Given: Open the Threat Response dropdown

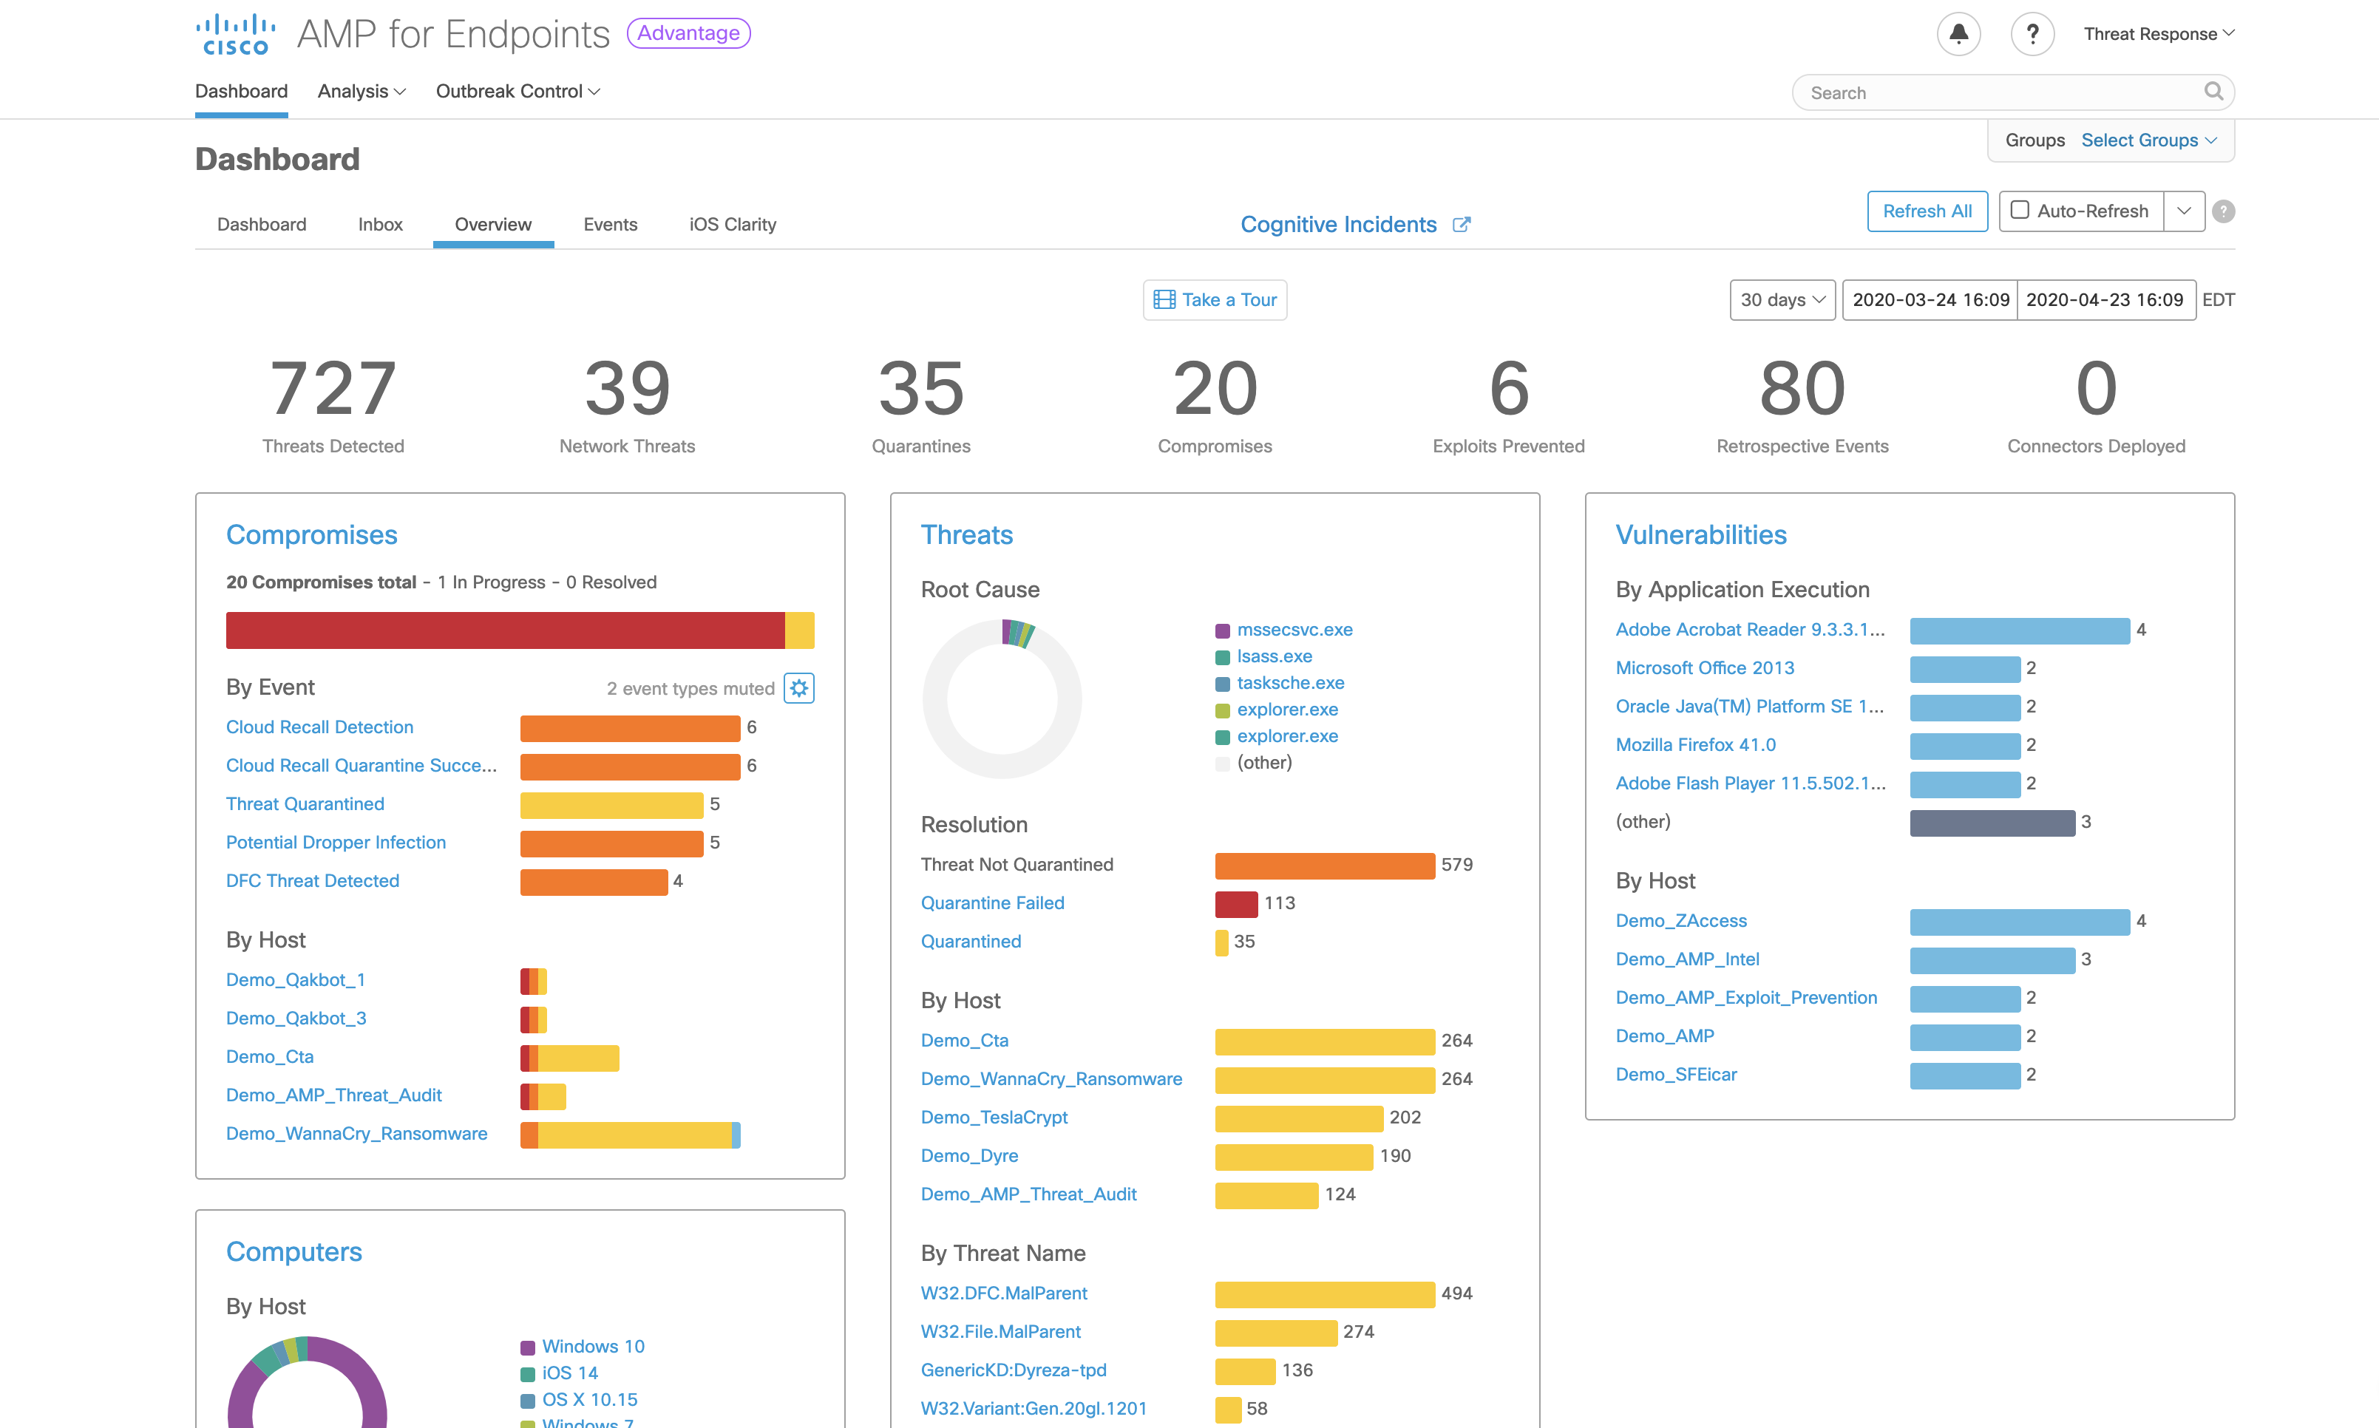Looking at the screenshot, I should [2156, 33].
